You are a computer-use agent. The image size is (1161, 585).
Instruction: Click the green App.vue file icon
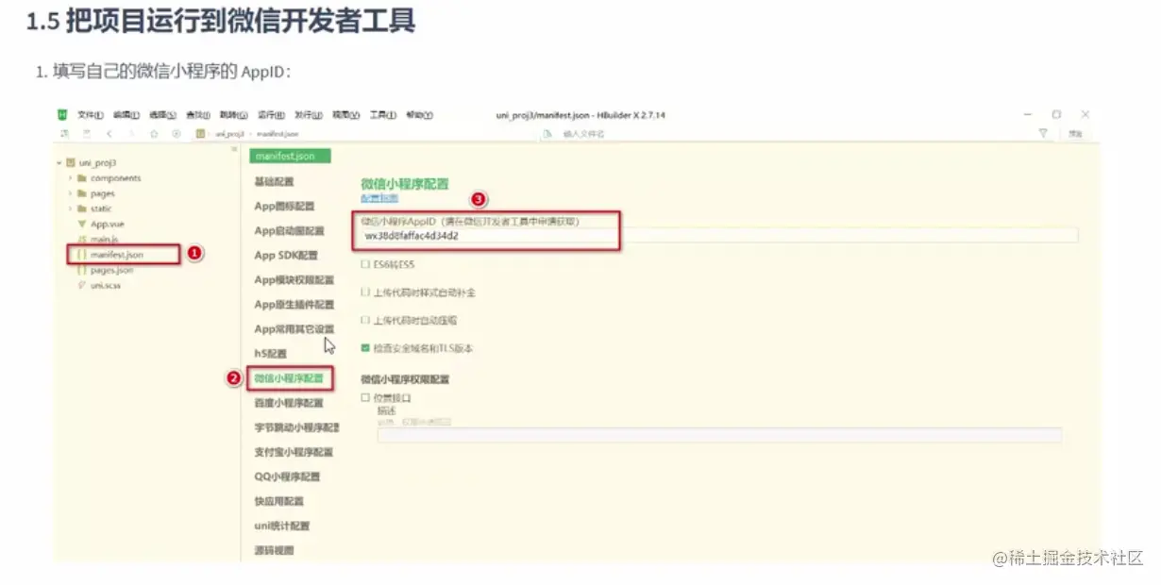(82, 224)
